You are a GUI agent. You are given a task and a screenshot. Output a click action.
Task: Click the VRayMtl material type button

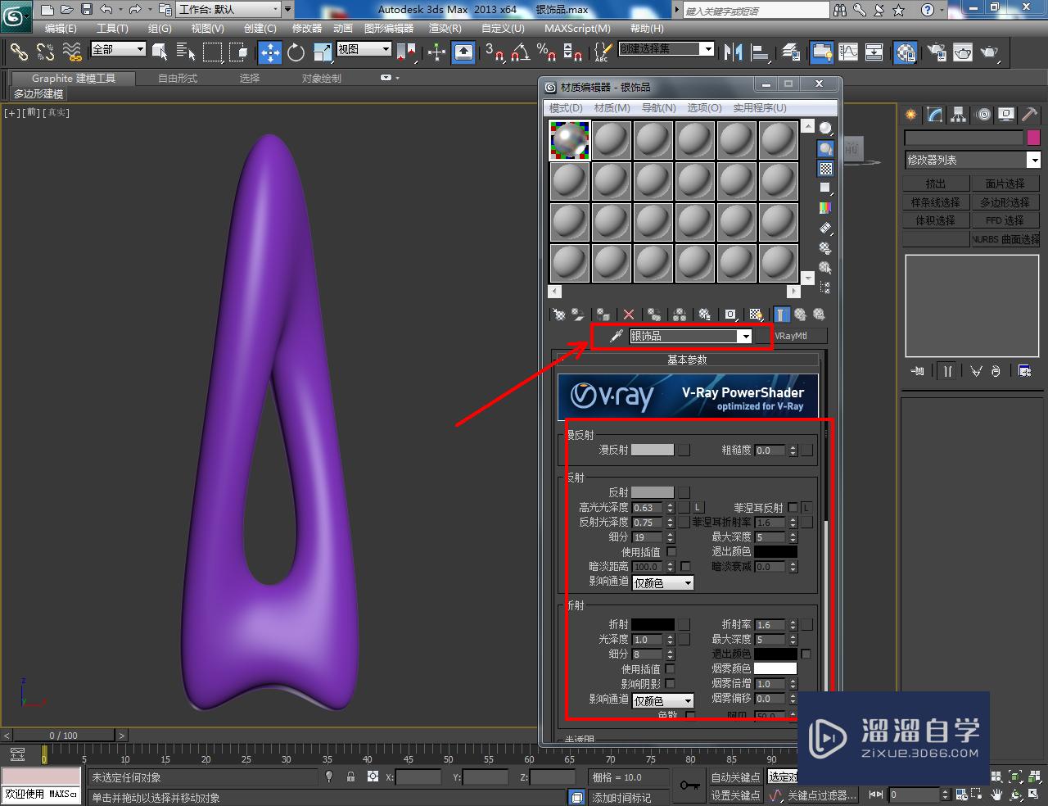(790, 336)
